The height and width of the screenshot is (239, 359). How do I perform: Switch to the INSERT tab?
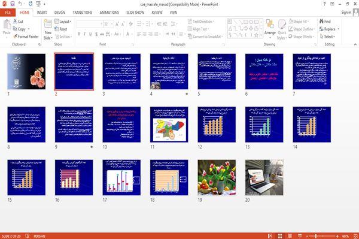click(42, 13)
